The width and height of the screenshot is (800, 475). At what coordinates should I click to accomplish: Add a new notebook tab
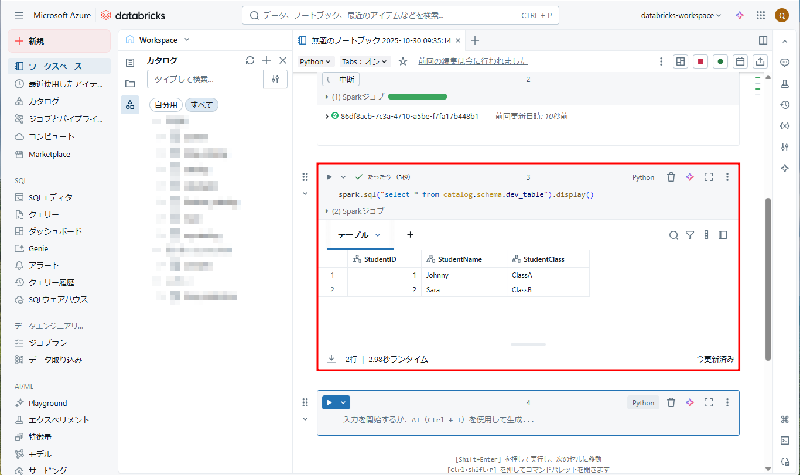[475, 40]
